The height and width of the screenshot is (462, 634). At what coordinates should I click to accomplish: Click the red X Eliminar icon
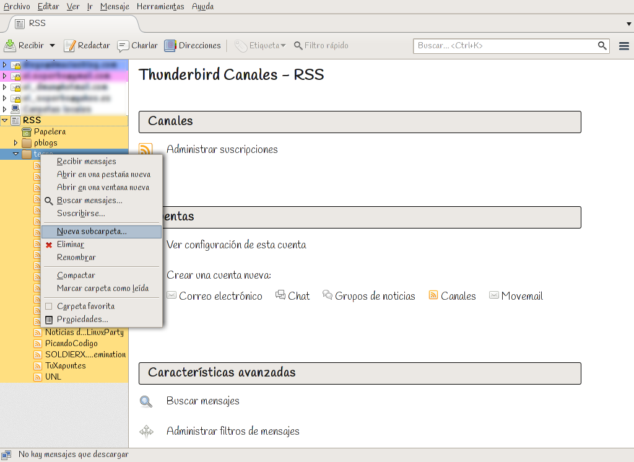(49, 245)
